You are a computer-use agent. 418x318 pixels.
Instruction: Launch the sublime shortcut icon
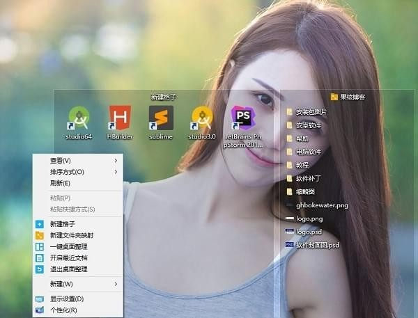(x=161, y=120)
